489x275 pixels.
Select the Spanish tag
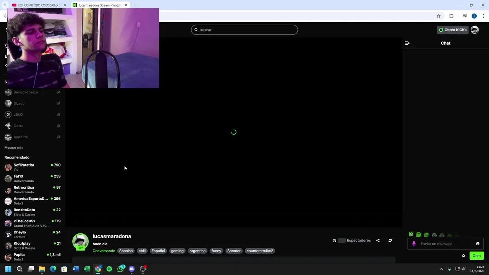[x=126, y=251]
